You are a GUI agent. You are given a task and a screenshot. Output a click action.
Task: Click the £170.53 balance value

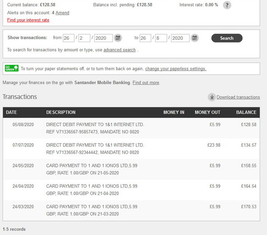[x=249, y=207]
